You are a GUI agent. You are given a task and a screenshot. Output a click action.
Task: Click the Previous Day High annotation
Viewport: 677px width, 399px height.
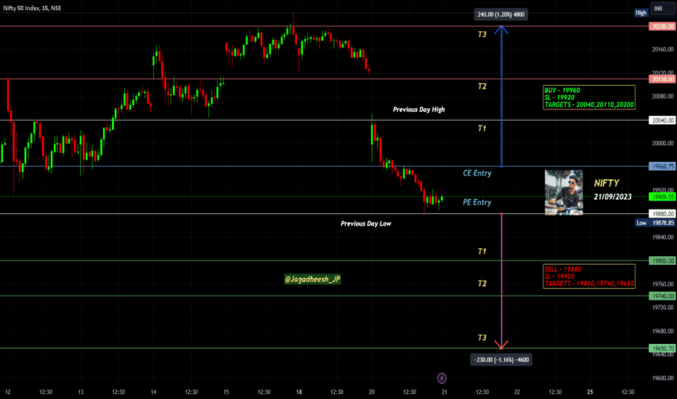tap(419, 110)
